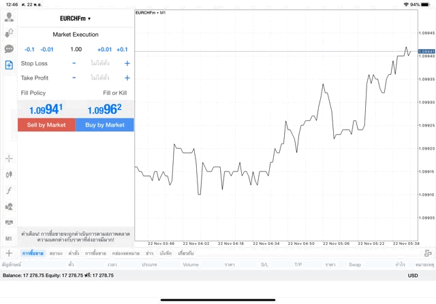Edit the 1.00 volume field
436x304 pixels.
76,50
